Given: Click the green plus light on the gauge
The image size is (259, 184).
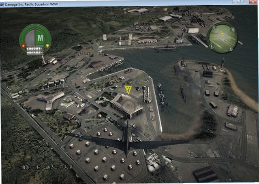Looking at the screenshot, I should (47, 45).
